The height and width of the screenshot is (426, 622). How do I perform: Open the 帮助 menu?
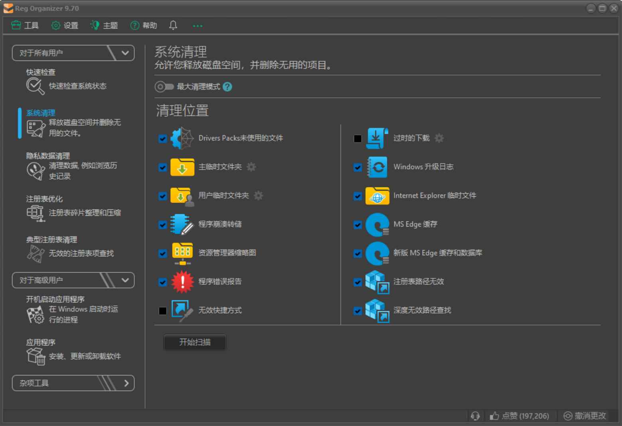coord(144,25)
